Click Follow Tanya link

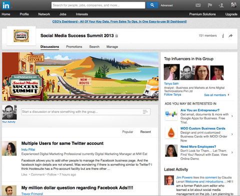pos(172,94)
